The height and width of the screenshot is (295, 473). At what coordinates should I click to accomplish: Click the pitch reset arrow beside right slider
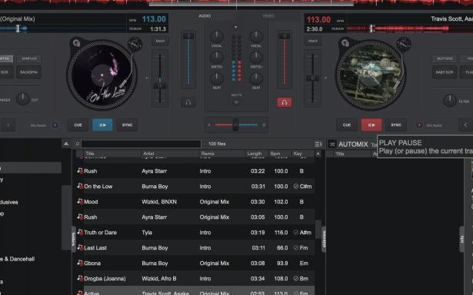point(325,78)
